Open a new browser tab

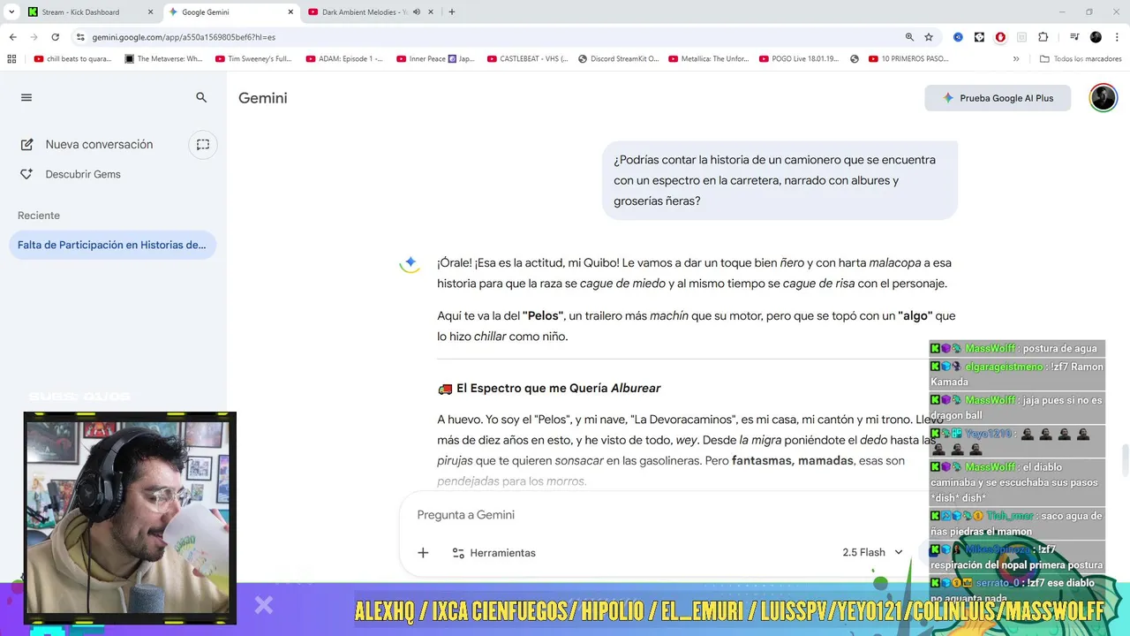pos(452,12)
